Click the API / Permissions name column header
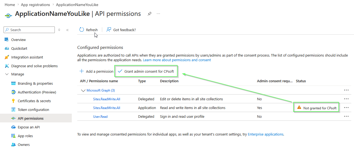Image resolution: width=354 pixels, height=150 pixels. click(x=99, y=81)
